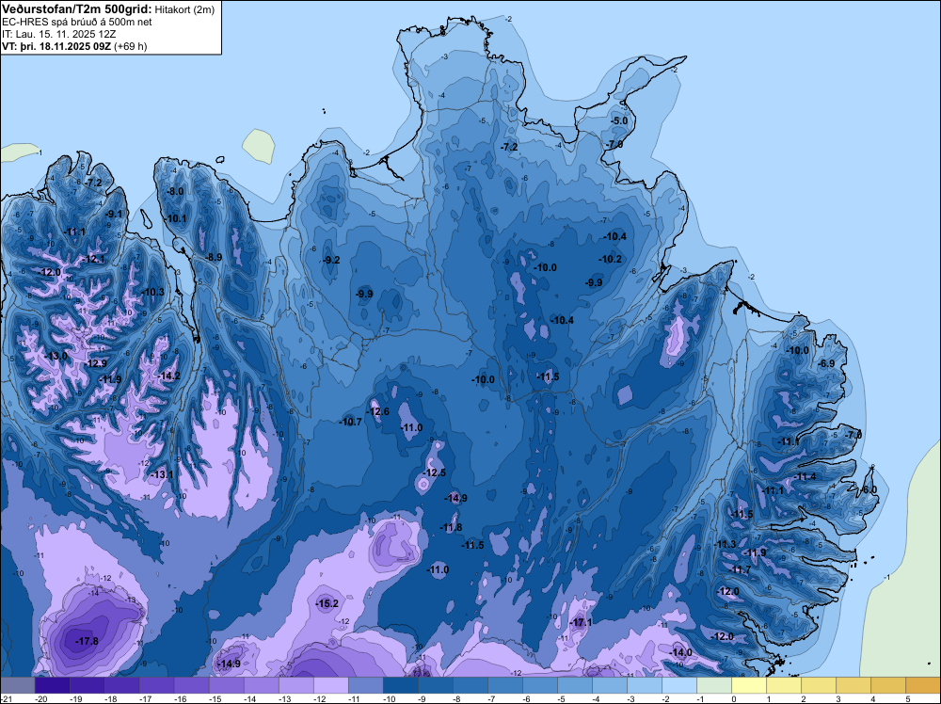Pick legend swatch between -10 and -9
The height and width of the screenshot is (704, 941).
click(400, 685)
